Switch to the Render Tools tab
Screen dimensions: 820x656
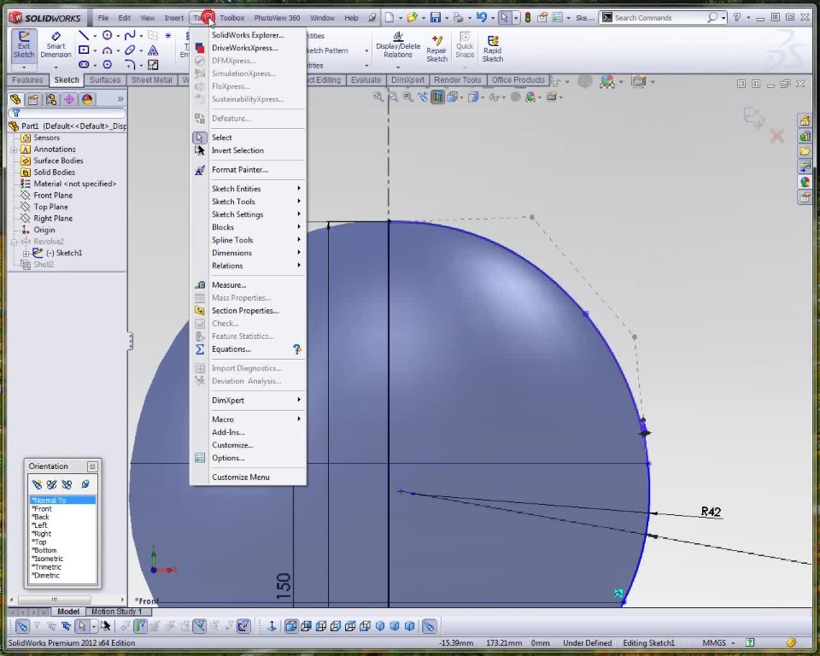457,80
